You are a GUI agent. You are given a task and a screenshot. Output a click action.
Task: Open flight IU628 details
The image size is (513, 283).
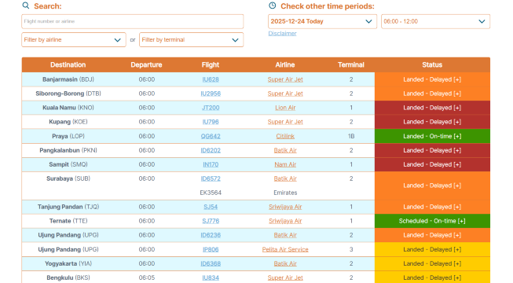pos(211,79)
